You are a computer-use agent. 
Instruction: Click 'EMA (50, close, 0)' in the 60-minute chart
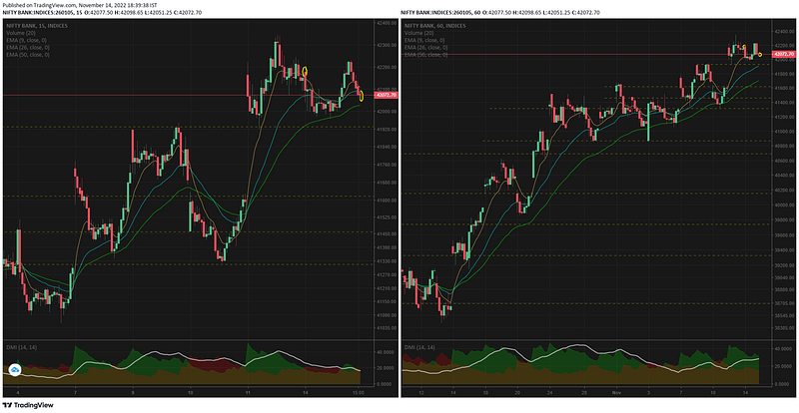pyautogui.click(x=426, y=55)
